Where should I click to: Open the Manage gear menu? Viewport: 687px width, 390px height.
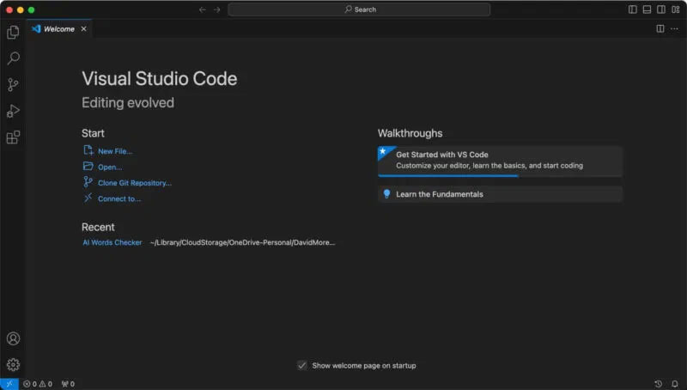click(x=13, y=364)
